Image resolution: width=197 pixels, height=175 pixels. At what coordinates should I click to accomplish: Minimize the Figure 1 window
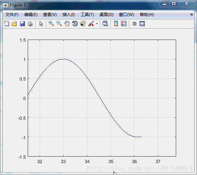tap(165, 4)
